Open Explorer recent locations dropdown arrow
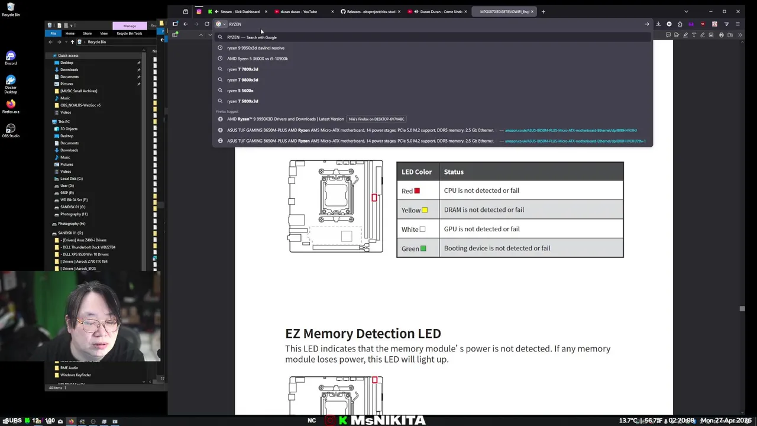This screenshot has width=757, height=426. tap(66, 42)
